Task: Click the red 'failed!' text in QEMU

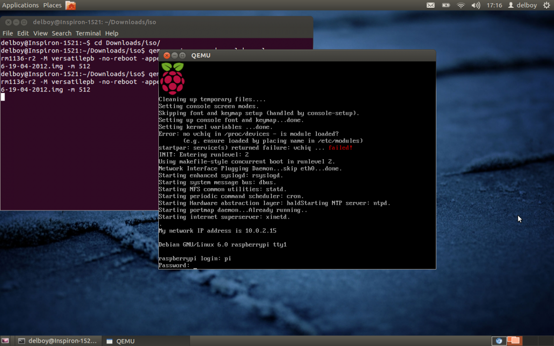Action: point(341,148)
